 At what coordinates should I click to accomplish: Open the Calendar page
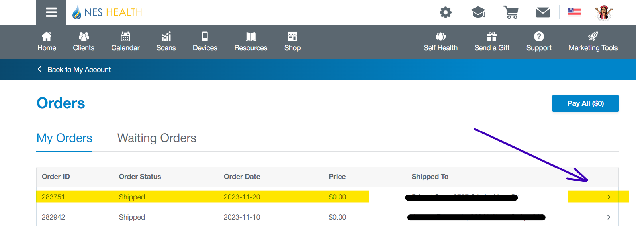click(125, 42)
